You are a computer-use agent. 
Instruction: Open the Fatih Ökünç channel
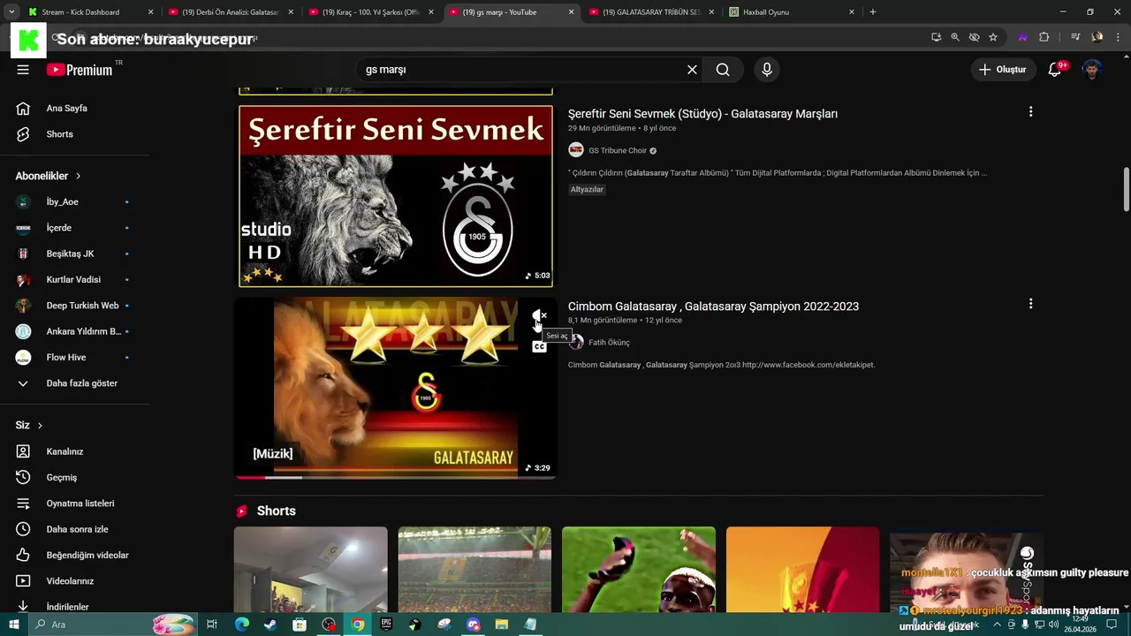pyautogui.click(x=609, y=343)
